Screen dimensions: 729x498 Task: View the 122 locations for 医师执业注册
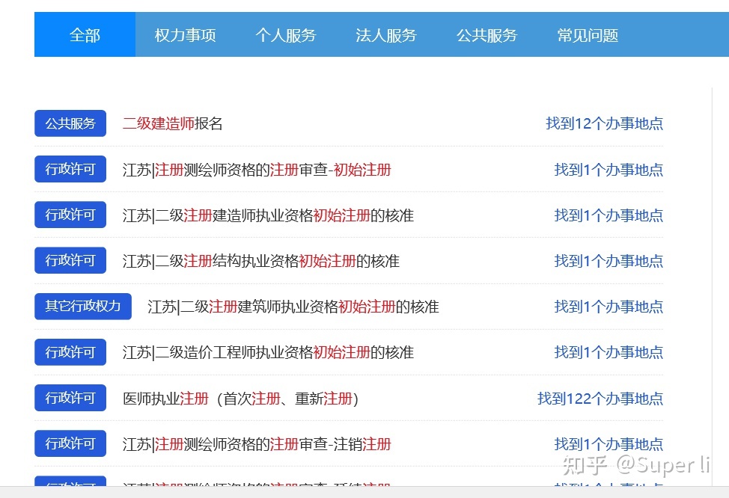coord(600,399)
